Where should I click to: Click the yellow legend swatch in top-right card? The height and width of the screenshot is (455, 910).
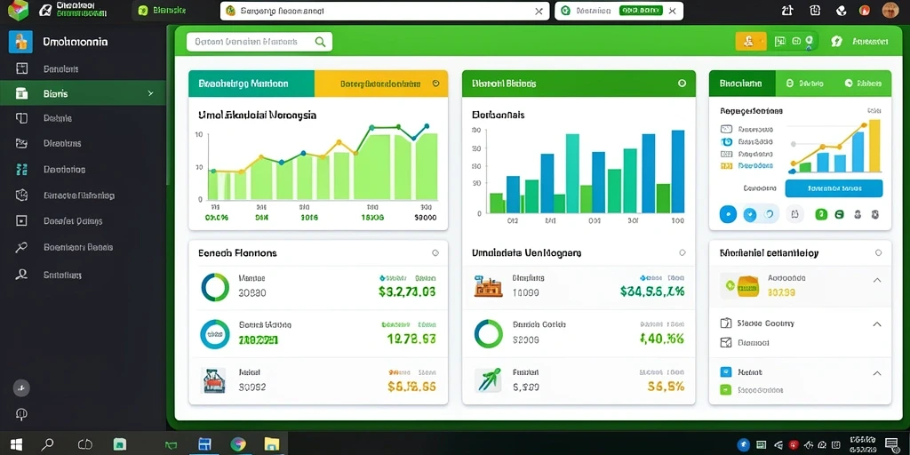(x=726, y=166)
